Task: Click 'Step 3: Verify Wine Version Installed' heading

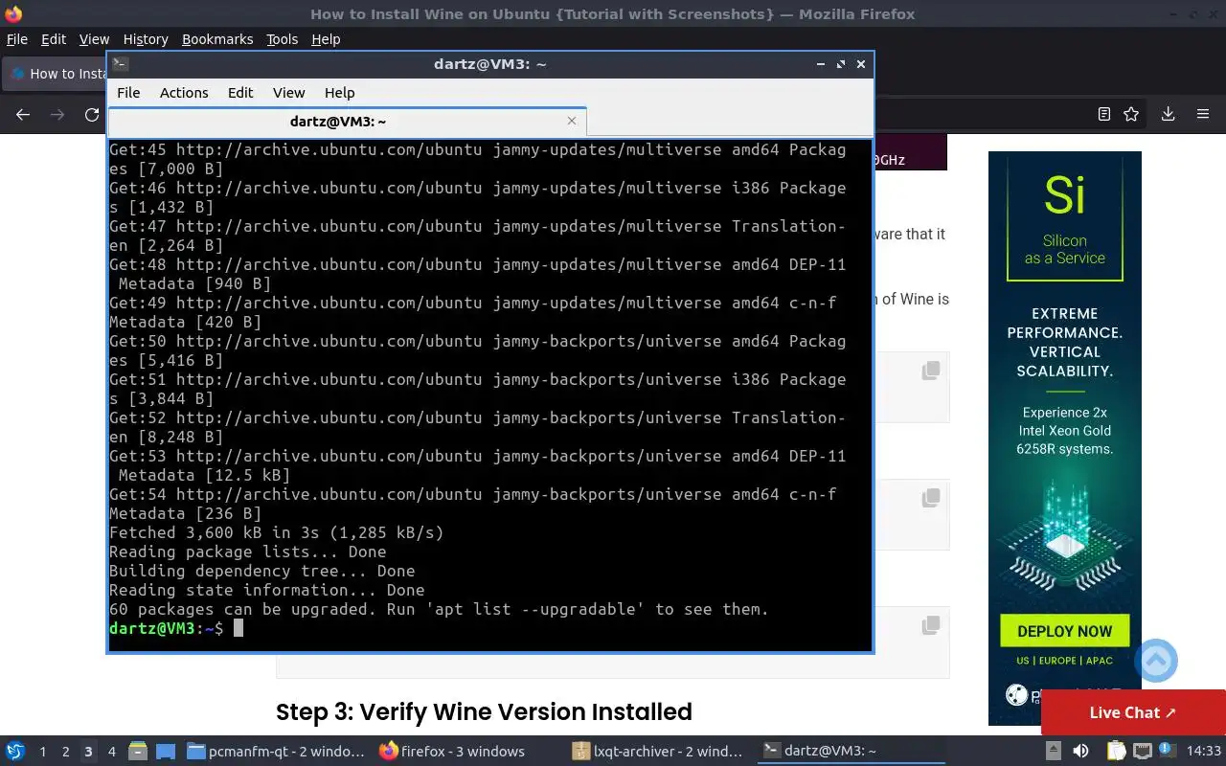Action: pyautogui.click(x=484, y=712)
